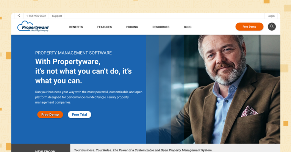Select the Pricing menu item
Image resolution: width=291 pixels, height=152 pixels.
pyautogui.click(x=132, y=27)
